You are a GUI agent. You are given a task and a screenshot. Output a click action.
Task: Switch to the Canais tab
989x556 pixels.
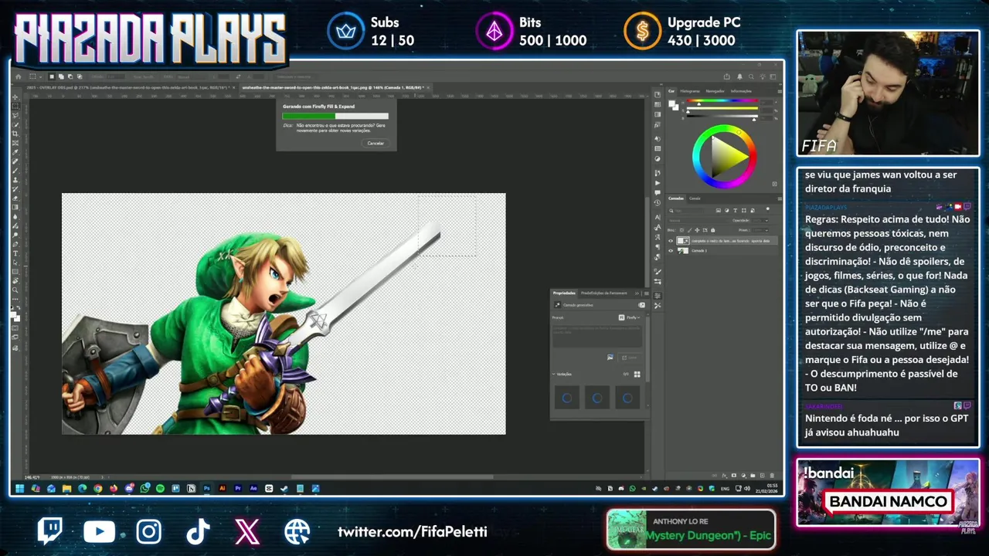coord(695,198)
